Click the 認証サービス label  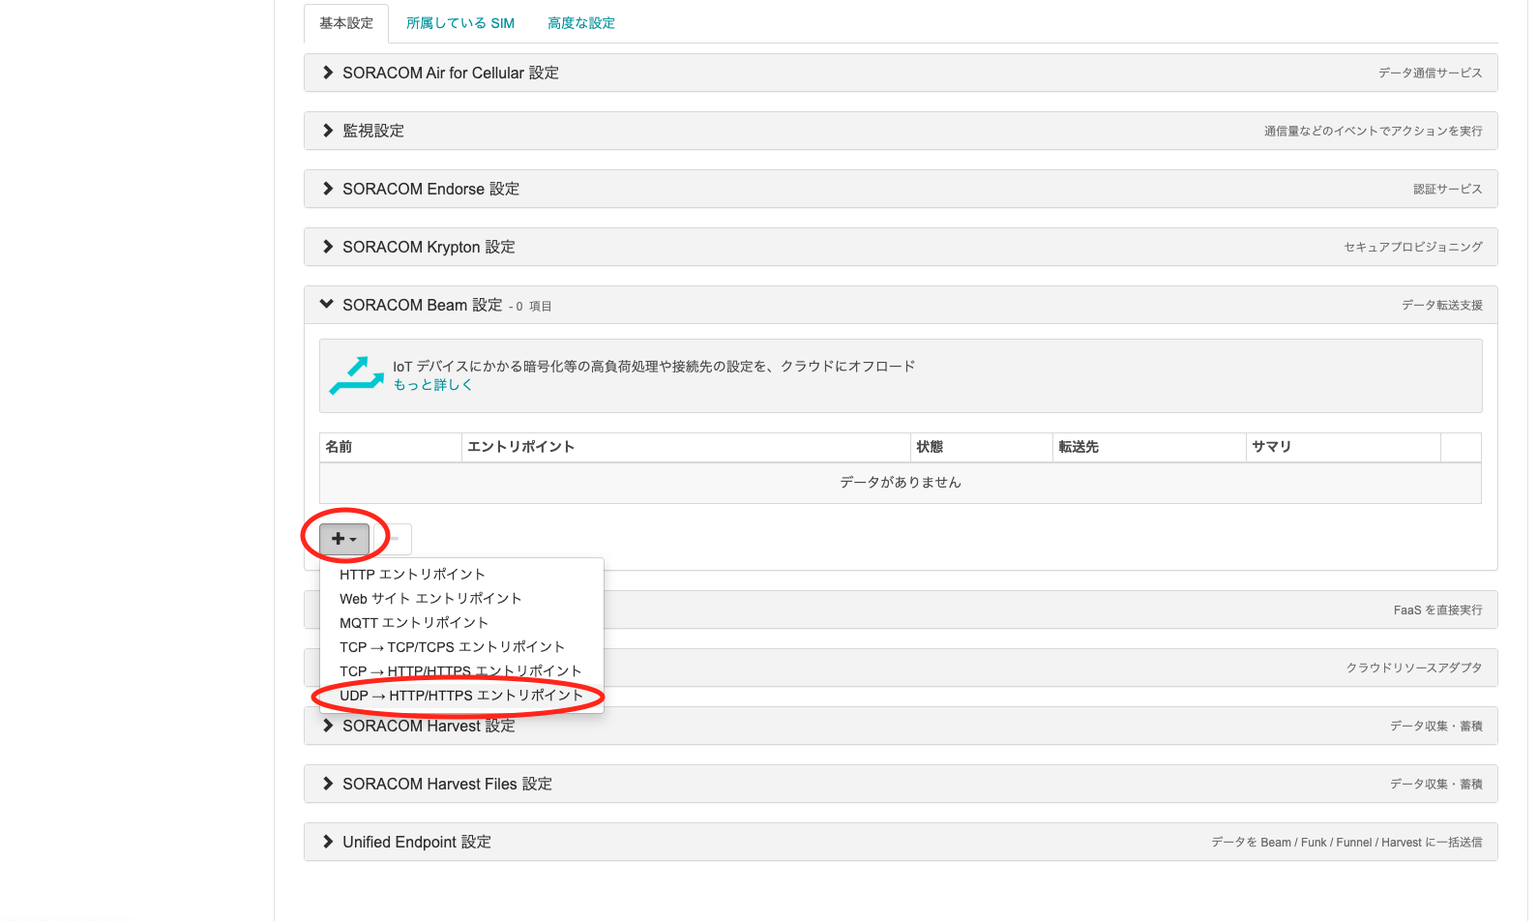(1447, 189)
